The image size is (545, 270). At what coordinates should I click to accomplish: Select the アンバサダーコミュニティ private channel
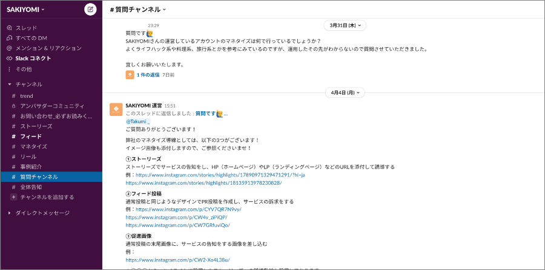pyautogui.click(x=51, y=106)
